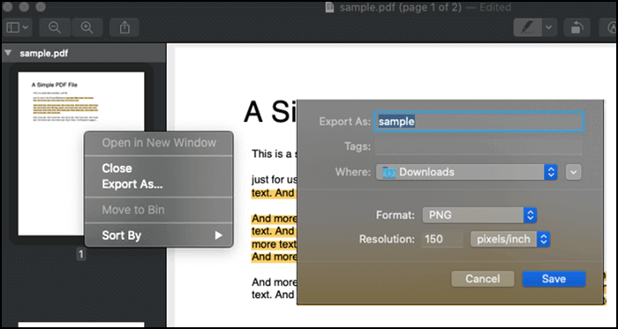Save the exported file
The height and width of the screenshot is (329, 618).
point(554,279)
